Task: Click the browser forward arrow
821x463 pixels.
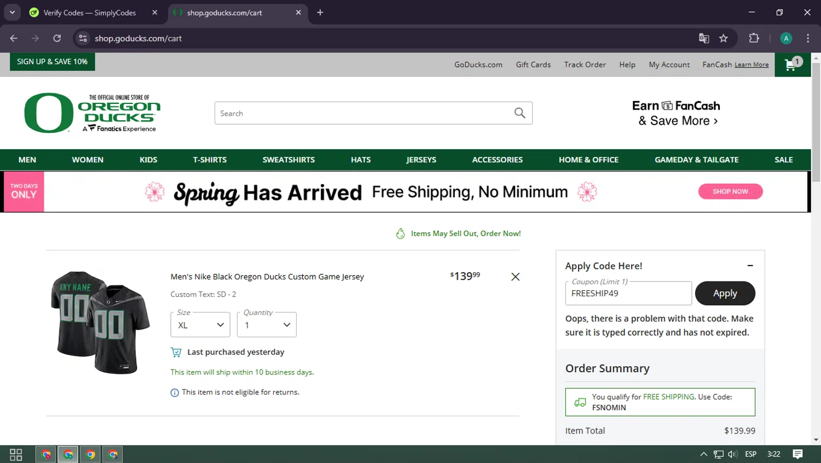Action: point(35,38)
